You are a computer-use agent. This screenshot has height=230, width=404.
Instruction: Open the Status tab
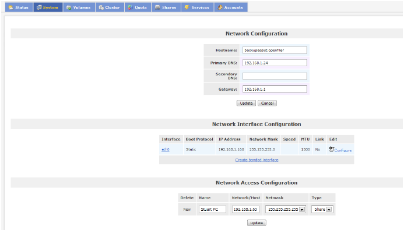coord(19,7)
